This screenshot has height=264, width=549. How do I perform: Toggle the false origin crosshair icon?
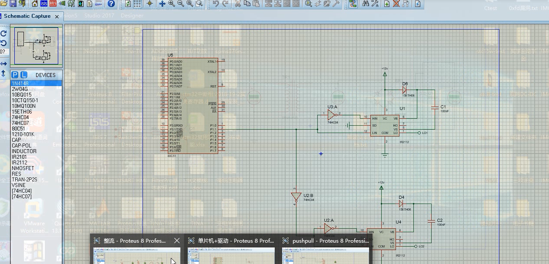[x=150, y=3]
